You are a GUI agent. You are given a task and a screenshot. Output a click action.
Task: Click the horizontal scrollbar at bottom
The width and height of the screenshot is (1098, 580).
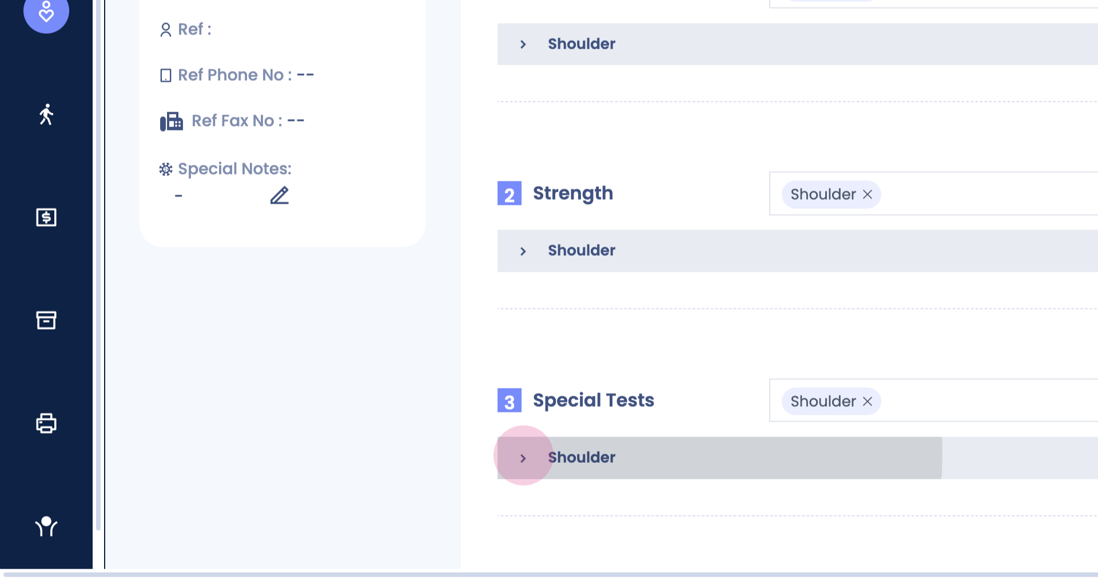pos(549,574)
